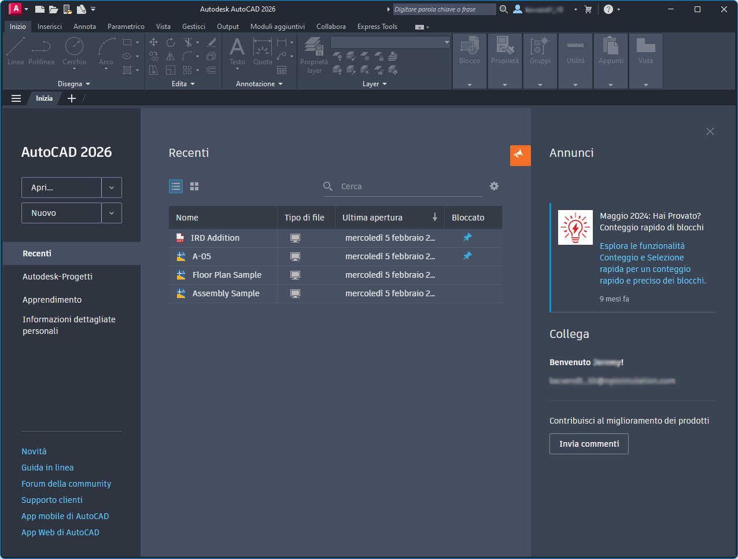Viewport: 738px width, 559px height.
Task: Open the Express Tools ribbon tab
Action: [377, 27]
